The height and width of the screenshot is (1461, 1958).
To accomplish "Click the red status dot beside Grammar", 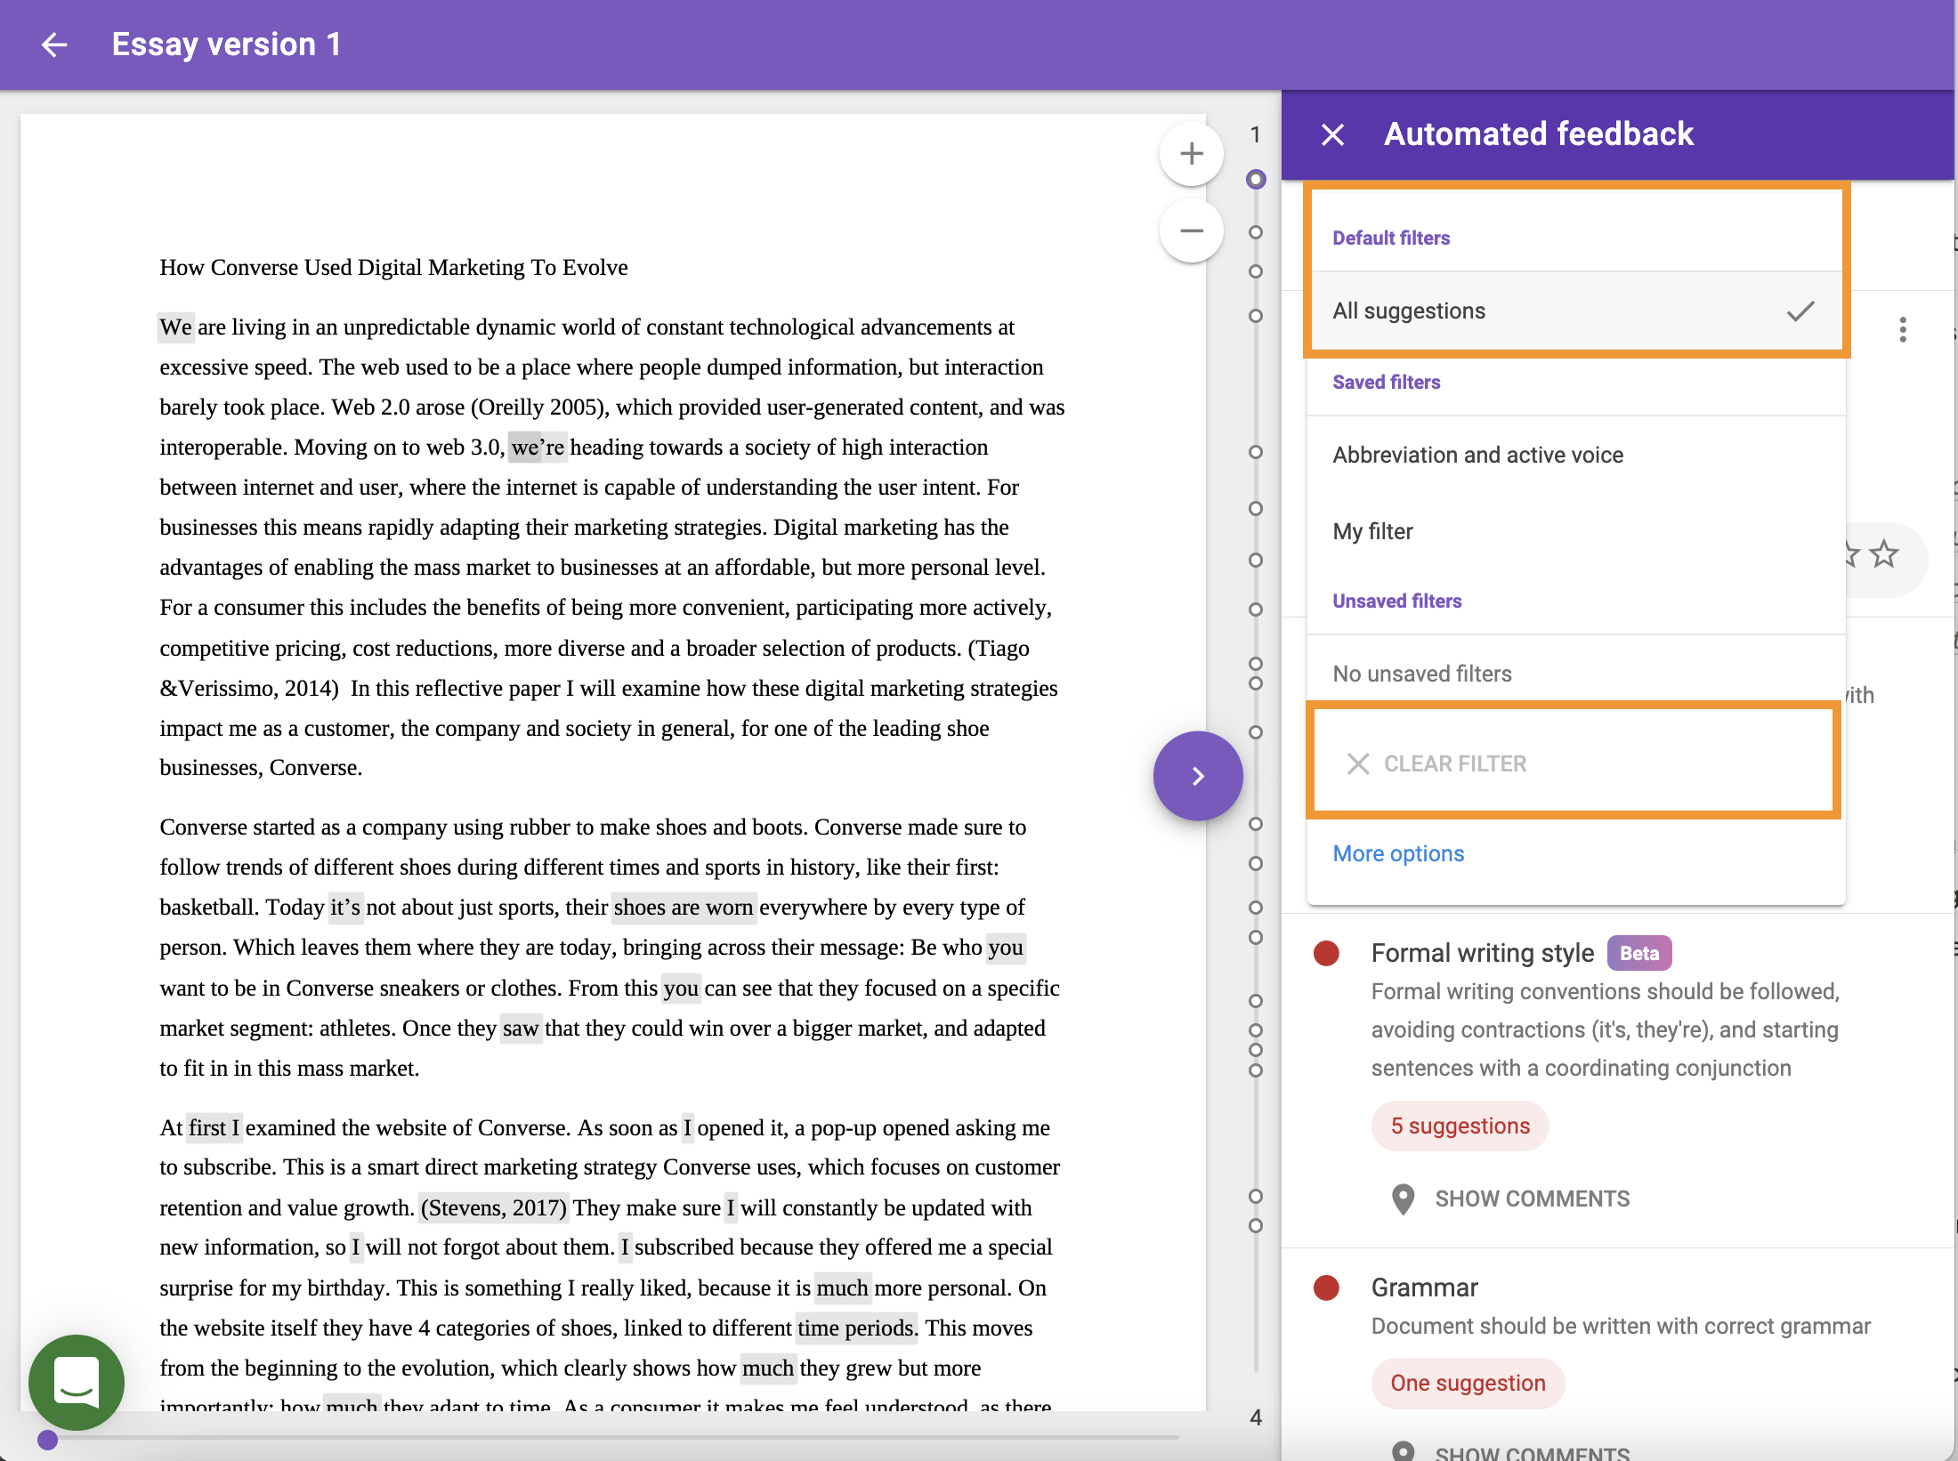I will point(1326,1287).
